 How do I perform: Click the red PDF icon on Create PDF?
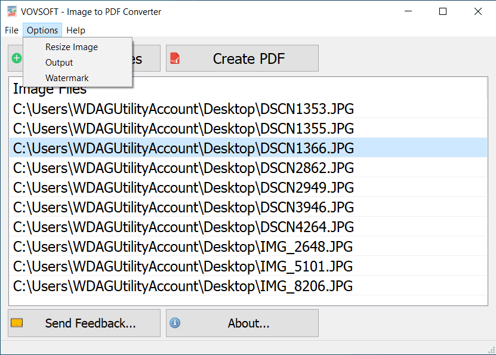point(175,58)
